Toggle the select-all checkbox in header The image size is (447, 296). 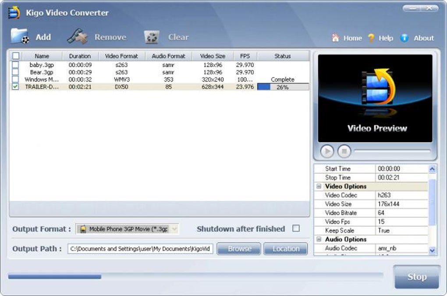pos(16,56)
